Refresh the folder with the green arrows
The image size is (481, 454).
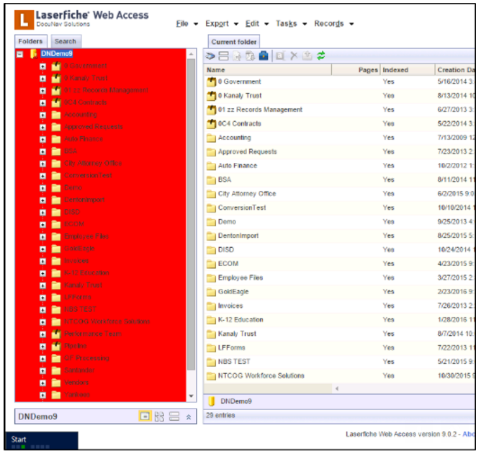(321, 55)
